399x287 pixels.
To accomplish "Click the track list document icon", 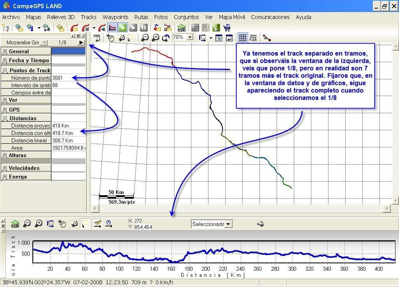I will click(74, 28).
